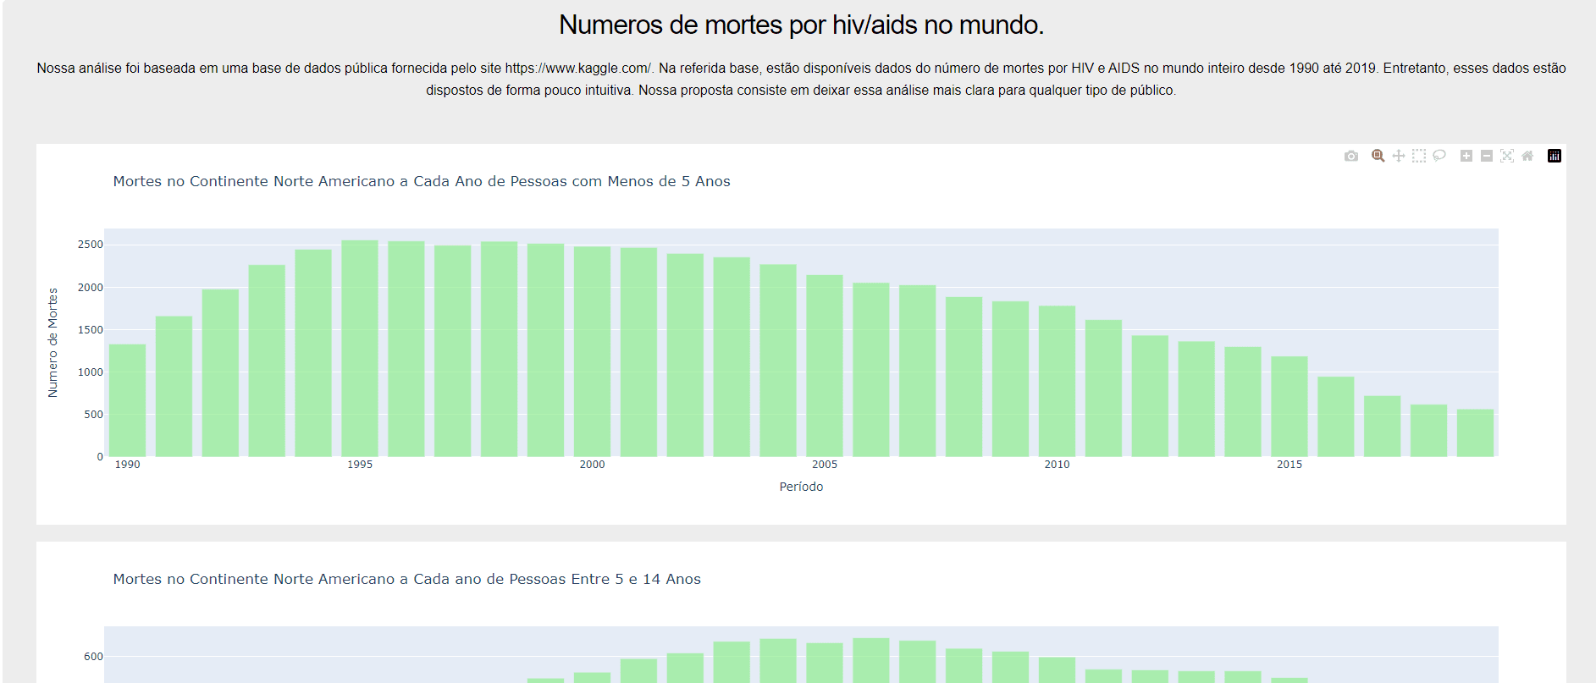Select the Zoom tool in the chart modebar
Screen dimensions: 1596x683
click(x=1378, y=156)
